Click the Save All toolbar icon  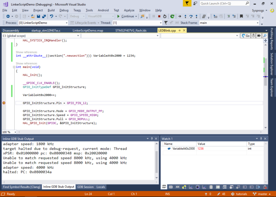pos(44,16)
